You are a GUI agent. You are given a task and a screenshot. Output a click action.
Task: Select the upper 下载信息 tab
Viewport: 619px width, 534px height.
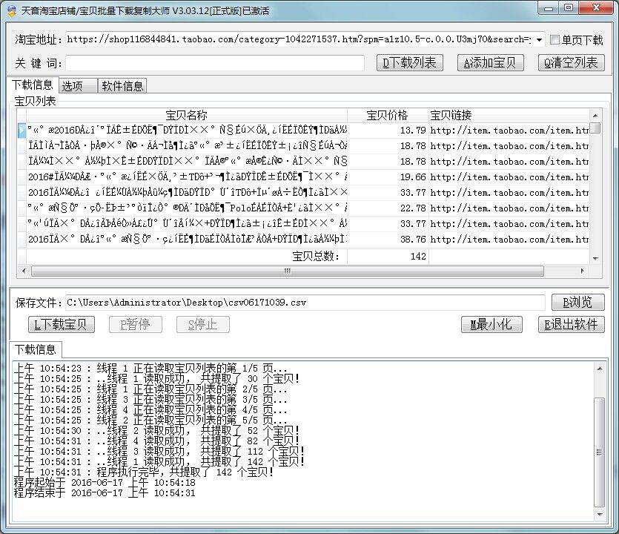click(33, 85)
